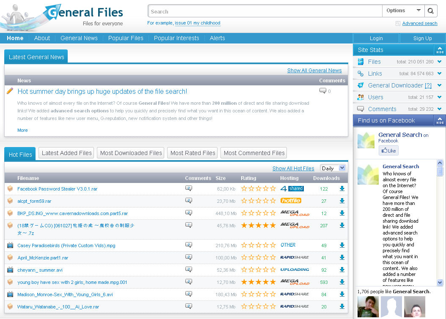The width and height of the screenshot is (446, 319).
Task: Click the More link under news
Action: click(22, 130)
